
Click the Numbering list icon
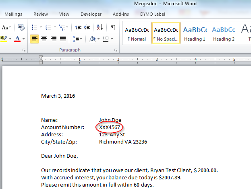click(x=48, y=27)
